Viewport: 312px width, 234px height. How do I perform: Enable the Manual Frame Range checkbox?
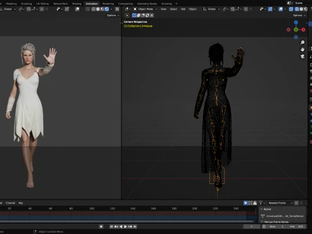263,222
